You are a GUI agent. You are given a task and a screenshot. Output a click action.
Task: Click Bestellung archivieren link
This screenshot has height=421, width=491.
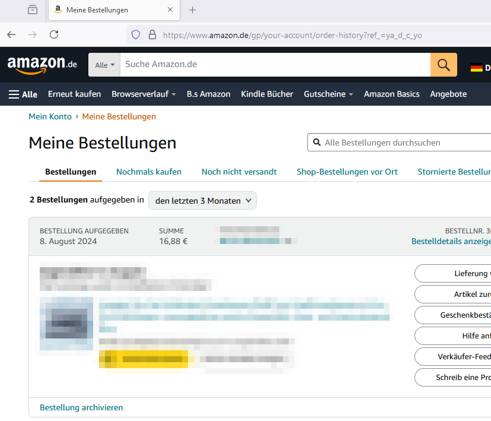pyautogui.click(x=81, y=407)
